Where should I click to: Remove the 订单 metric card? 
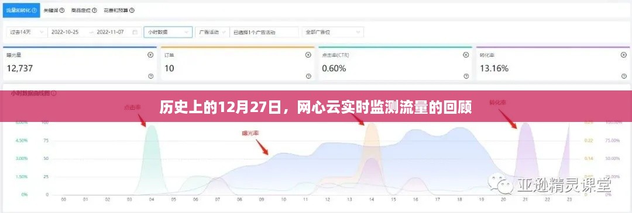(x=308, y=55)
